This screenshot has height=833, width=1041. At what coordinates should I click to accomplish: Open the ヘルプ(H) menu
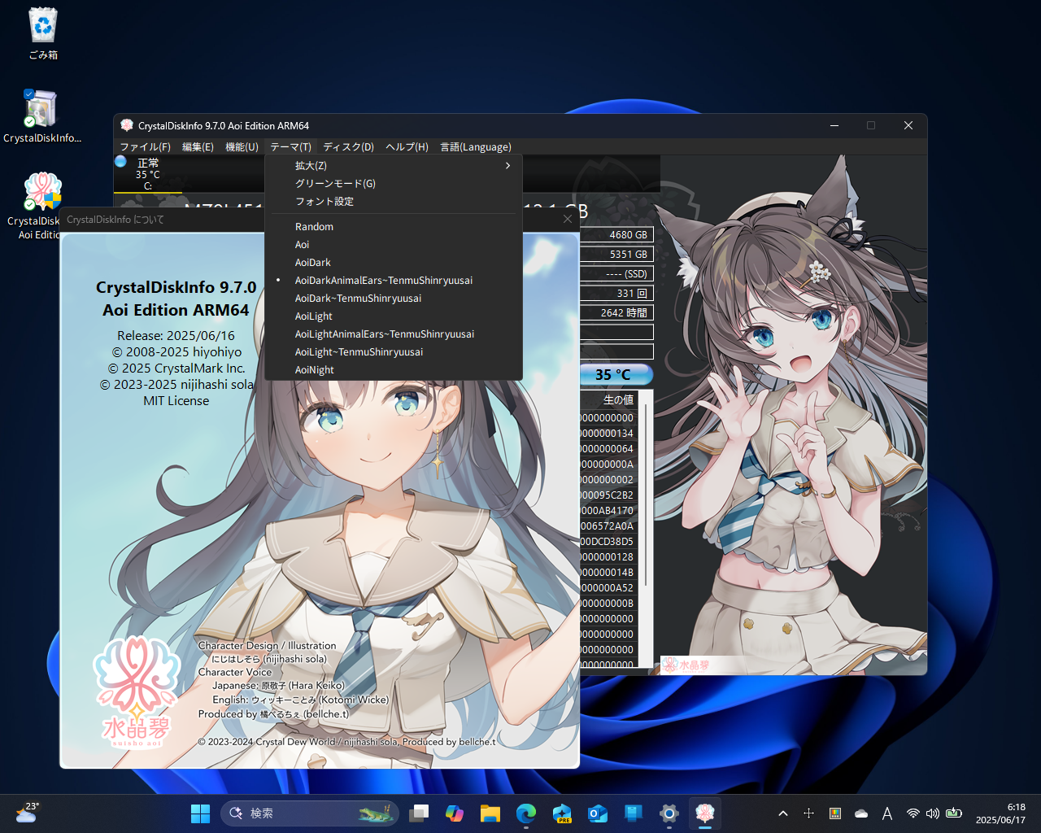(x=407, y=146)
